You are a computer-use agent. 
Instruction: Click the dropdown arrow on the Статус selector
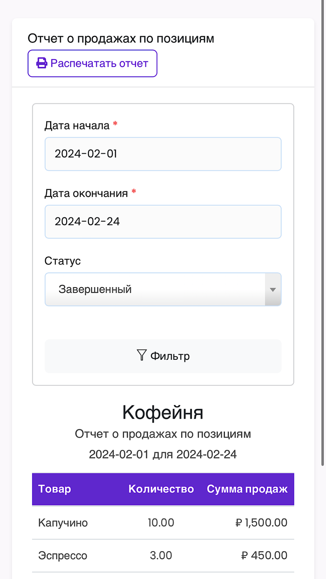[274, 289]
